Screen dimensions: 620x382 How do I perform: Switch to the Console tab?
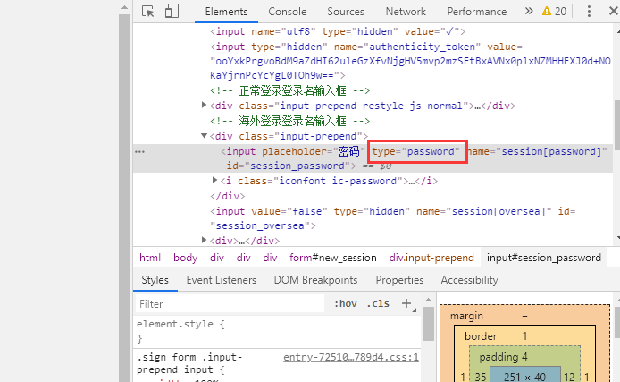click(x=287, y=12)
